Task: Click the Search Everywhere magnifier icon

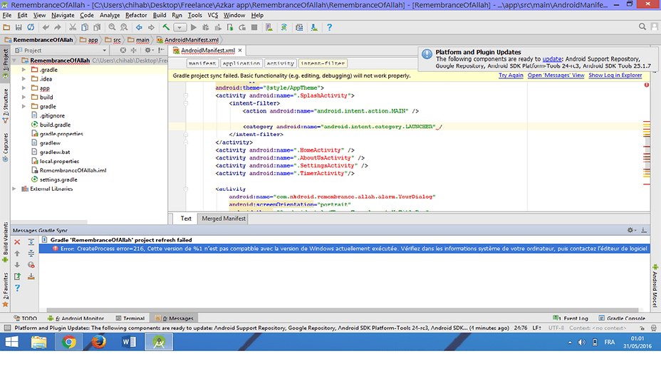Action: coord(642,26)
